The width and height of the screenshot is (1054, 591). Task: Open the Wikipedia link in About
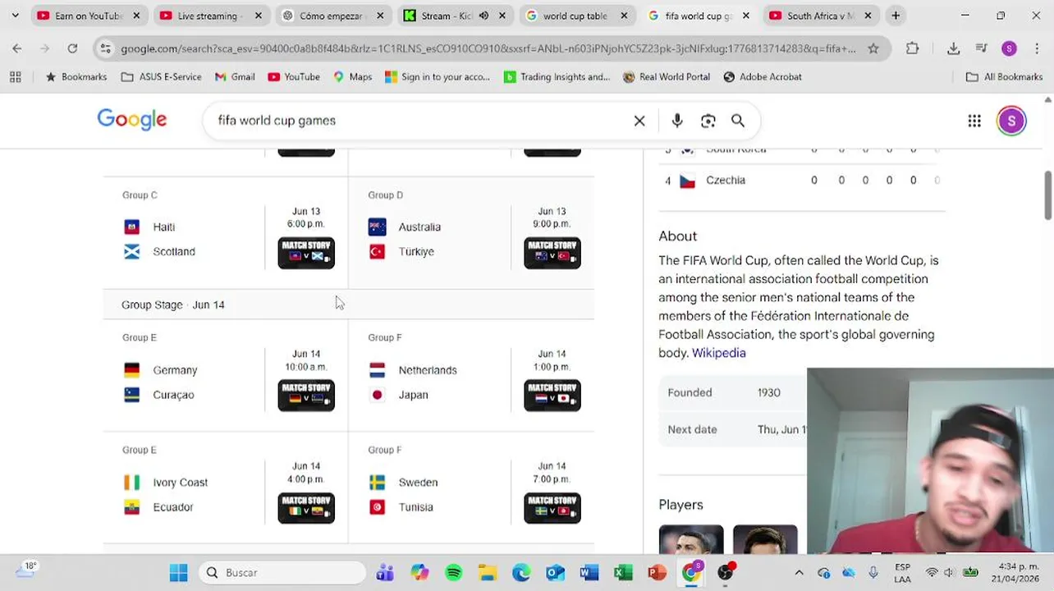coord(718,353)
